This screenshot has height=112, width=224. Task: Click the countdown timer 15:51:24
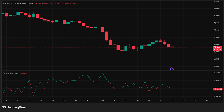click(217, 49)
